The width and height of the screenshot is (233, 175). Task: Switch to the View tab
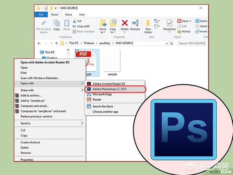(82, 15)
